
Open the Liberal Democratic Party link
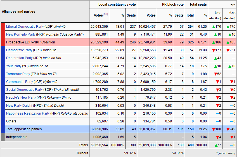pos(25,27)
